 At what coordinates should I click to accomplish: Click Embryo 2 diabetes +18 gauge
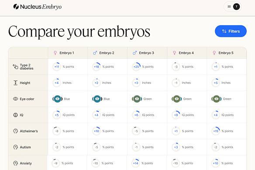(x=96, y=66)
